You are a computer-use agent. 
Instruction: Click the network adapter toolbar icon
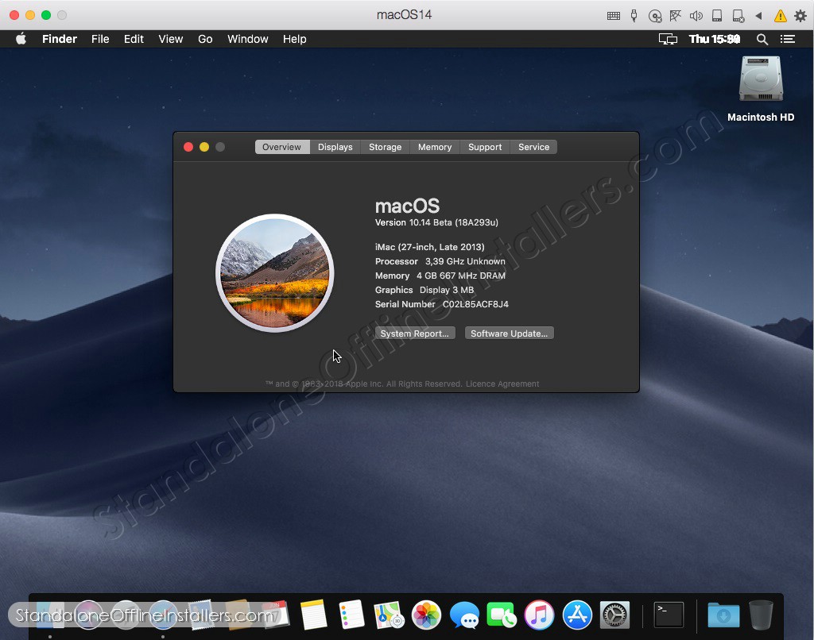[675, 16]
